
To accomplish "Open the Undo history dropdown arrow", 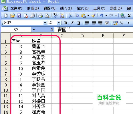I will coord(106,16).
